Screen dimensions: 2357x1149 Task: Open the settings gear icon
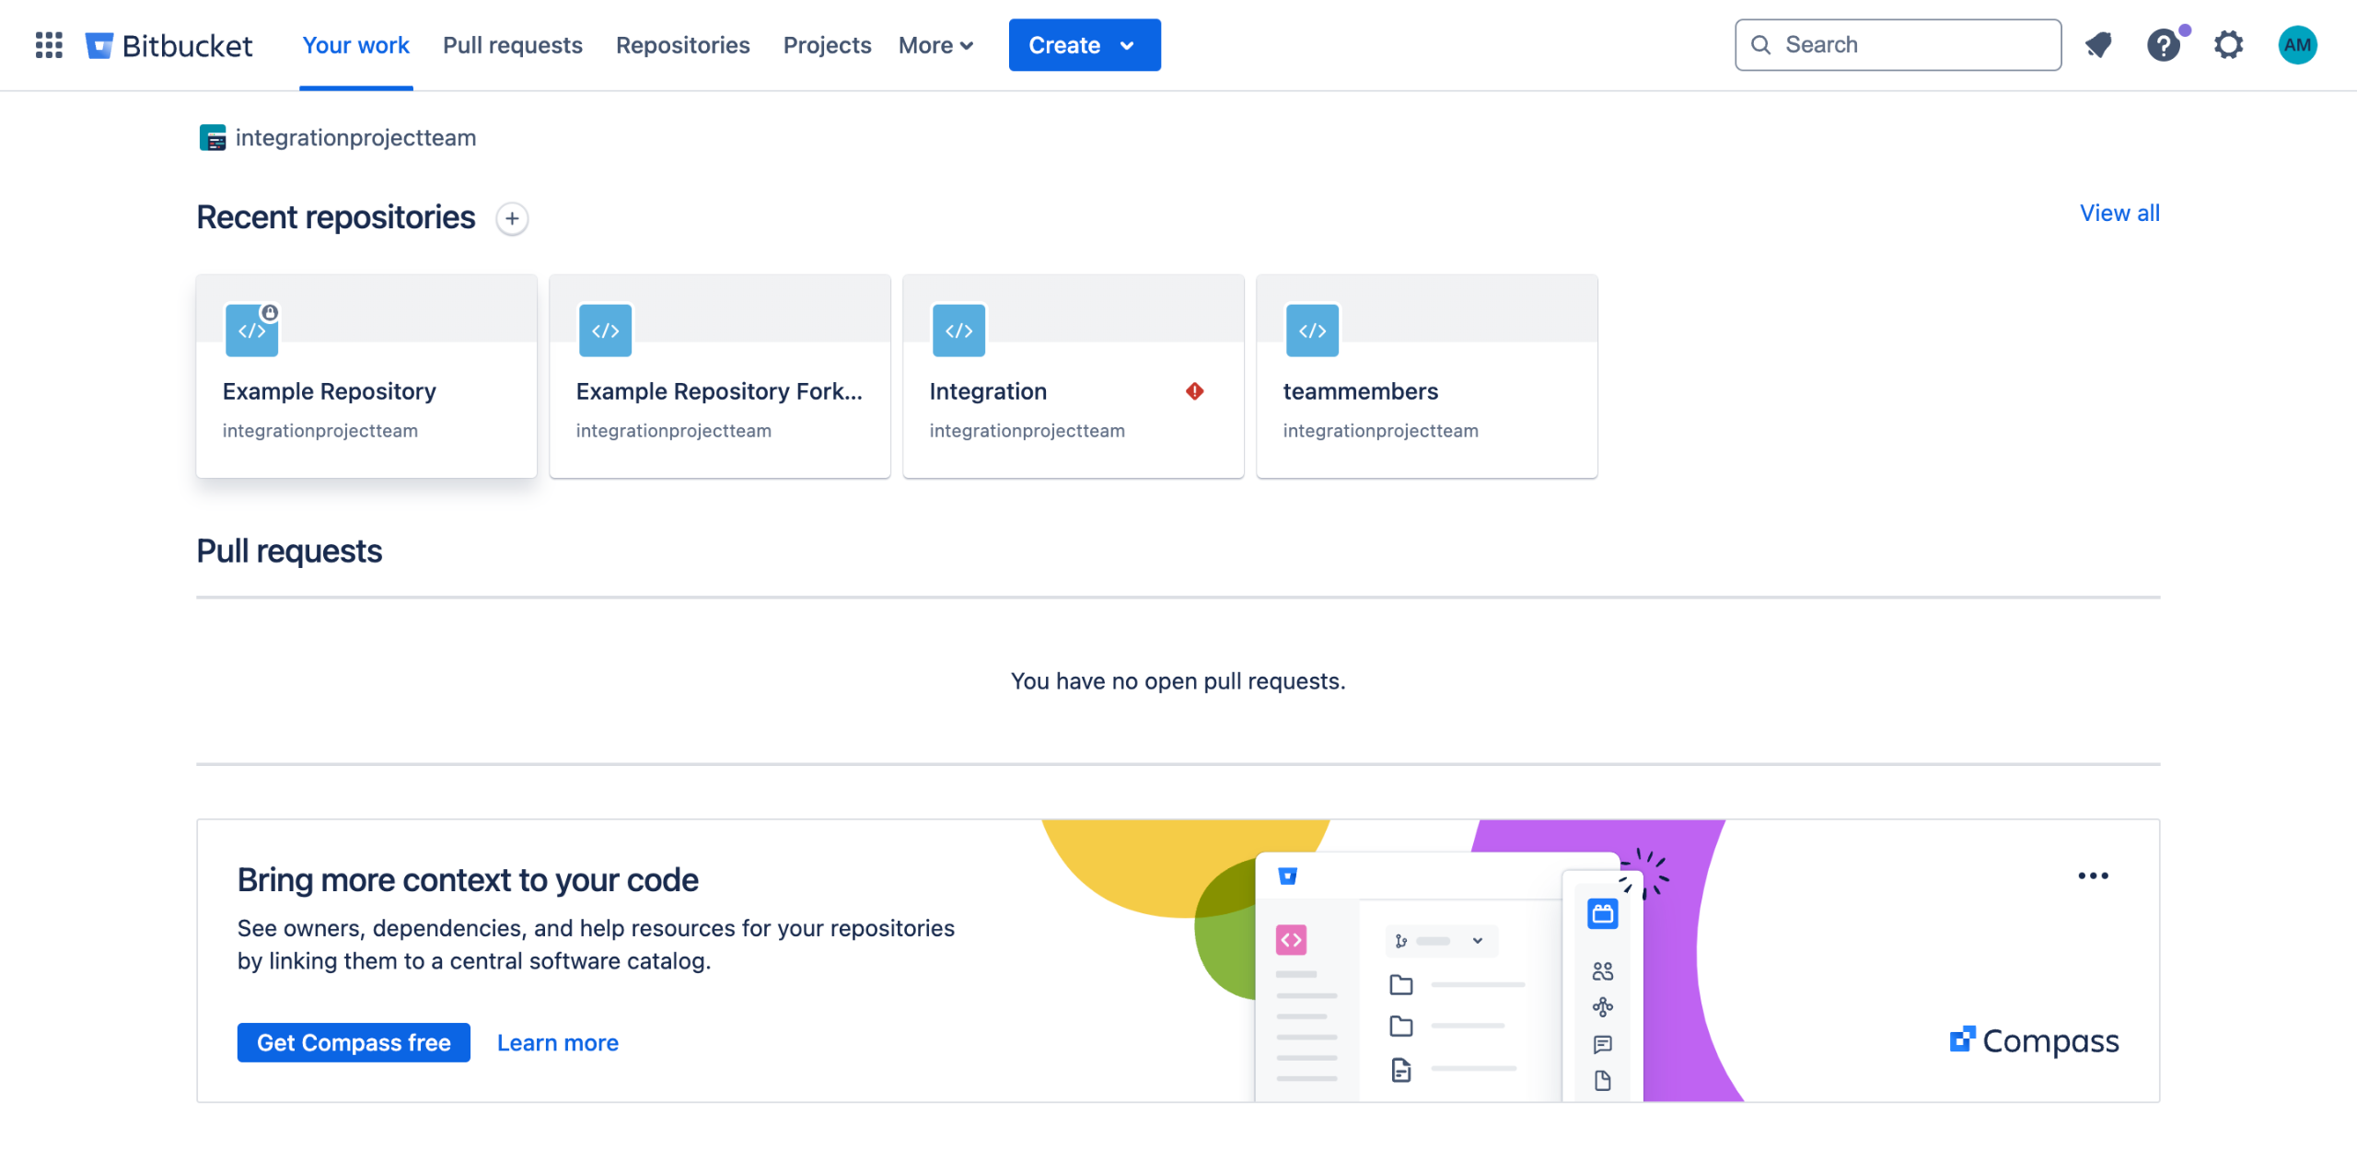pyautogui.click(x=2228, y=44)
